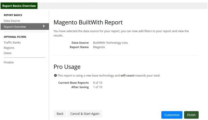This screenshot has width=208, height=120.
Task: Click the REPORT BASICS section header
Action: [13, 15]
